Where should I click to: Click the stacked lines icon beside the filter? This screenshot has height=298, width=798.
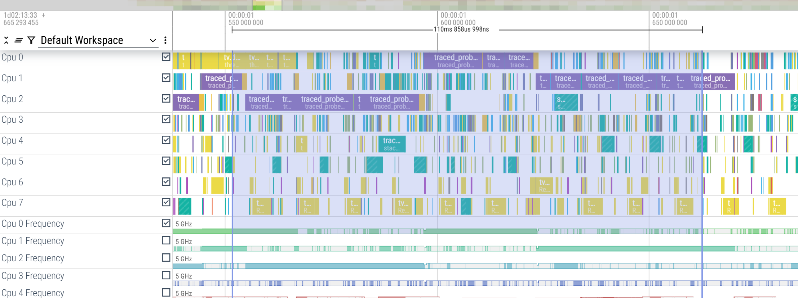coord(19,40)
